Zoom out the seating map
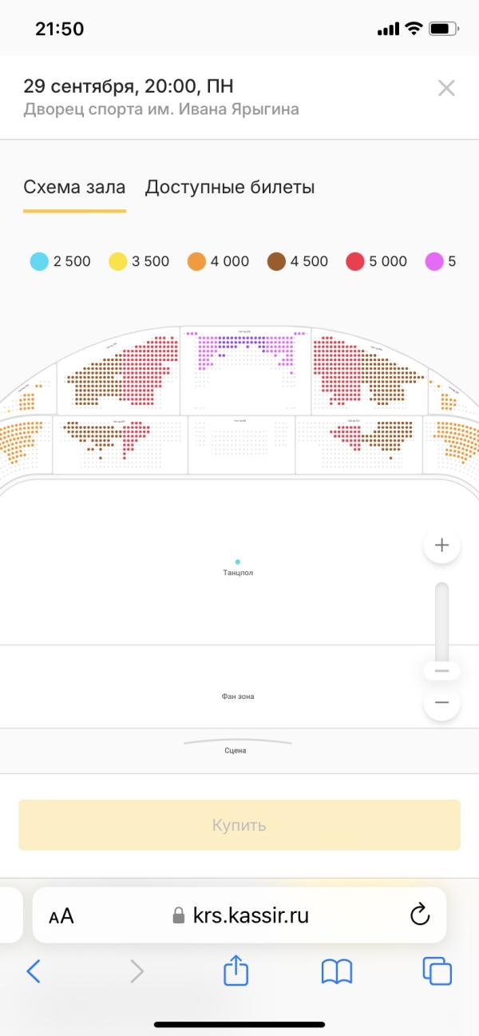This screenshot has height=1036, width=479. pyautogui.click(x=441, y=703)
